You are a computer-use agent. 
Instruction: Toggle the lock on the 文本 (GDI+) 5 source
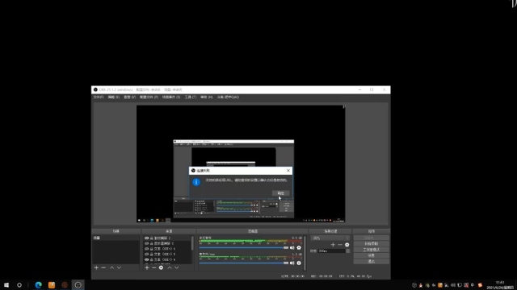tap(151, 255)
